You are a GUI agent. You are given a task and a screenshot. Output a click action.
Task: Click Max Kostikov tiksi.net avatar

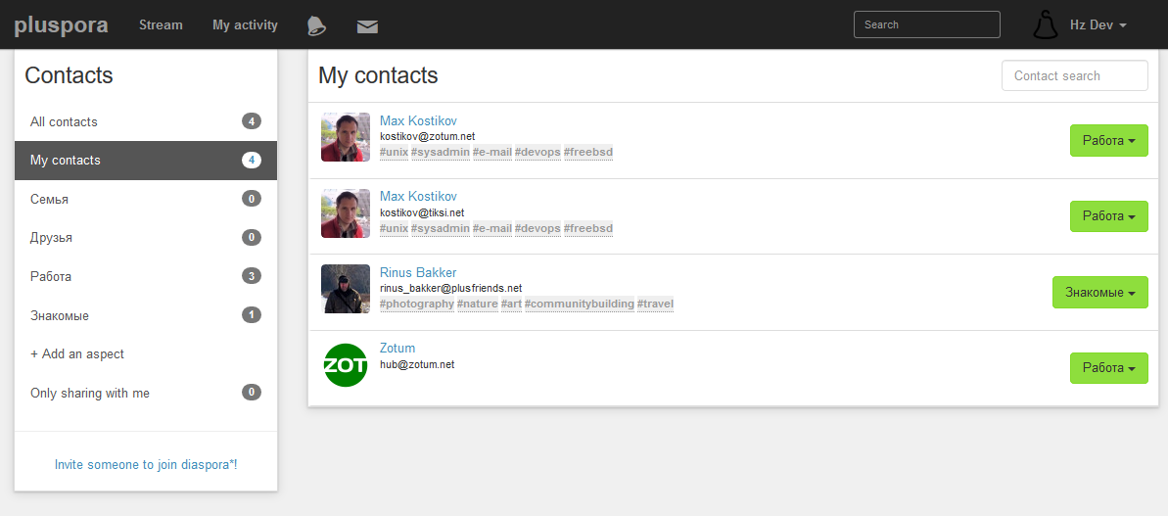[x=346, y=212]
